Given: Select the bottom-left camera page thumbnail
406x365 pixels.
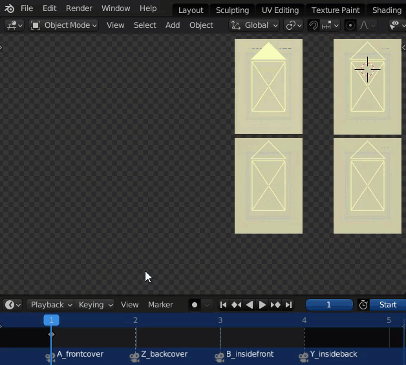Looking at the screenshot, I should (x=268, y=186).
